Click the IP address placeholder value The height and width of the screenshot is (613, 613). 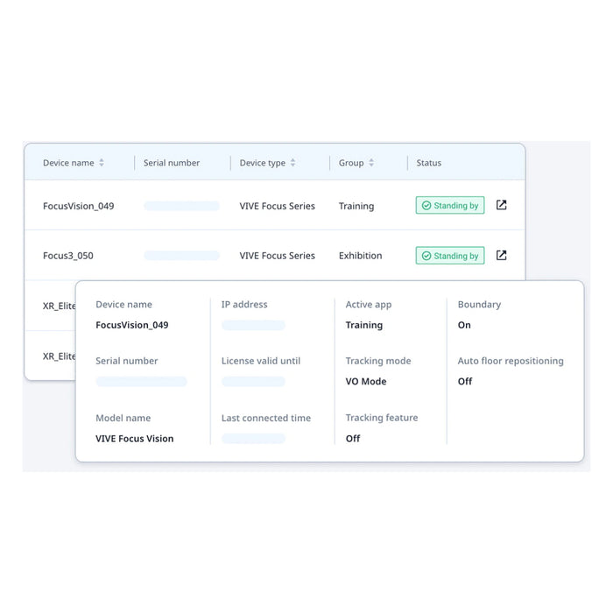253,325
